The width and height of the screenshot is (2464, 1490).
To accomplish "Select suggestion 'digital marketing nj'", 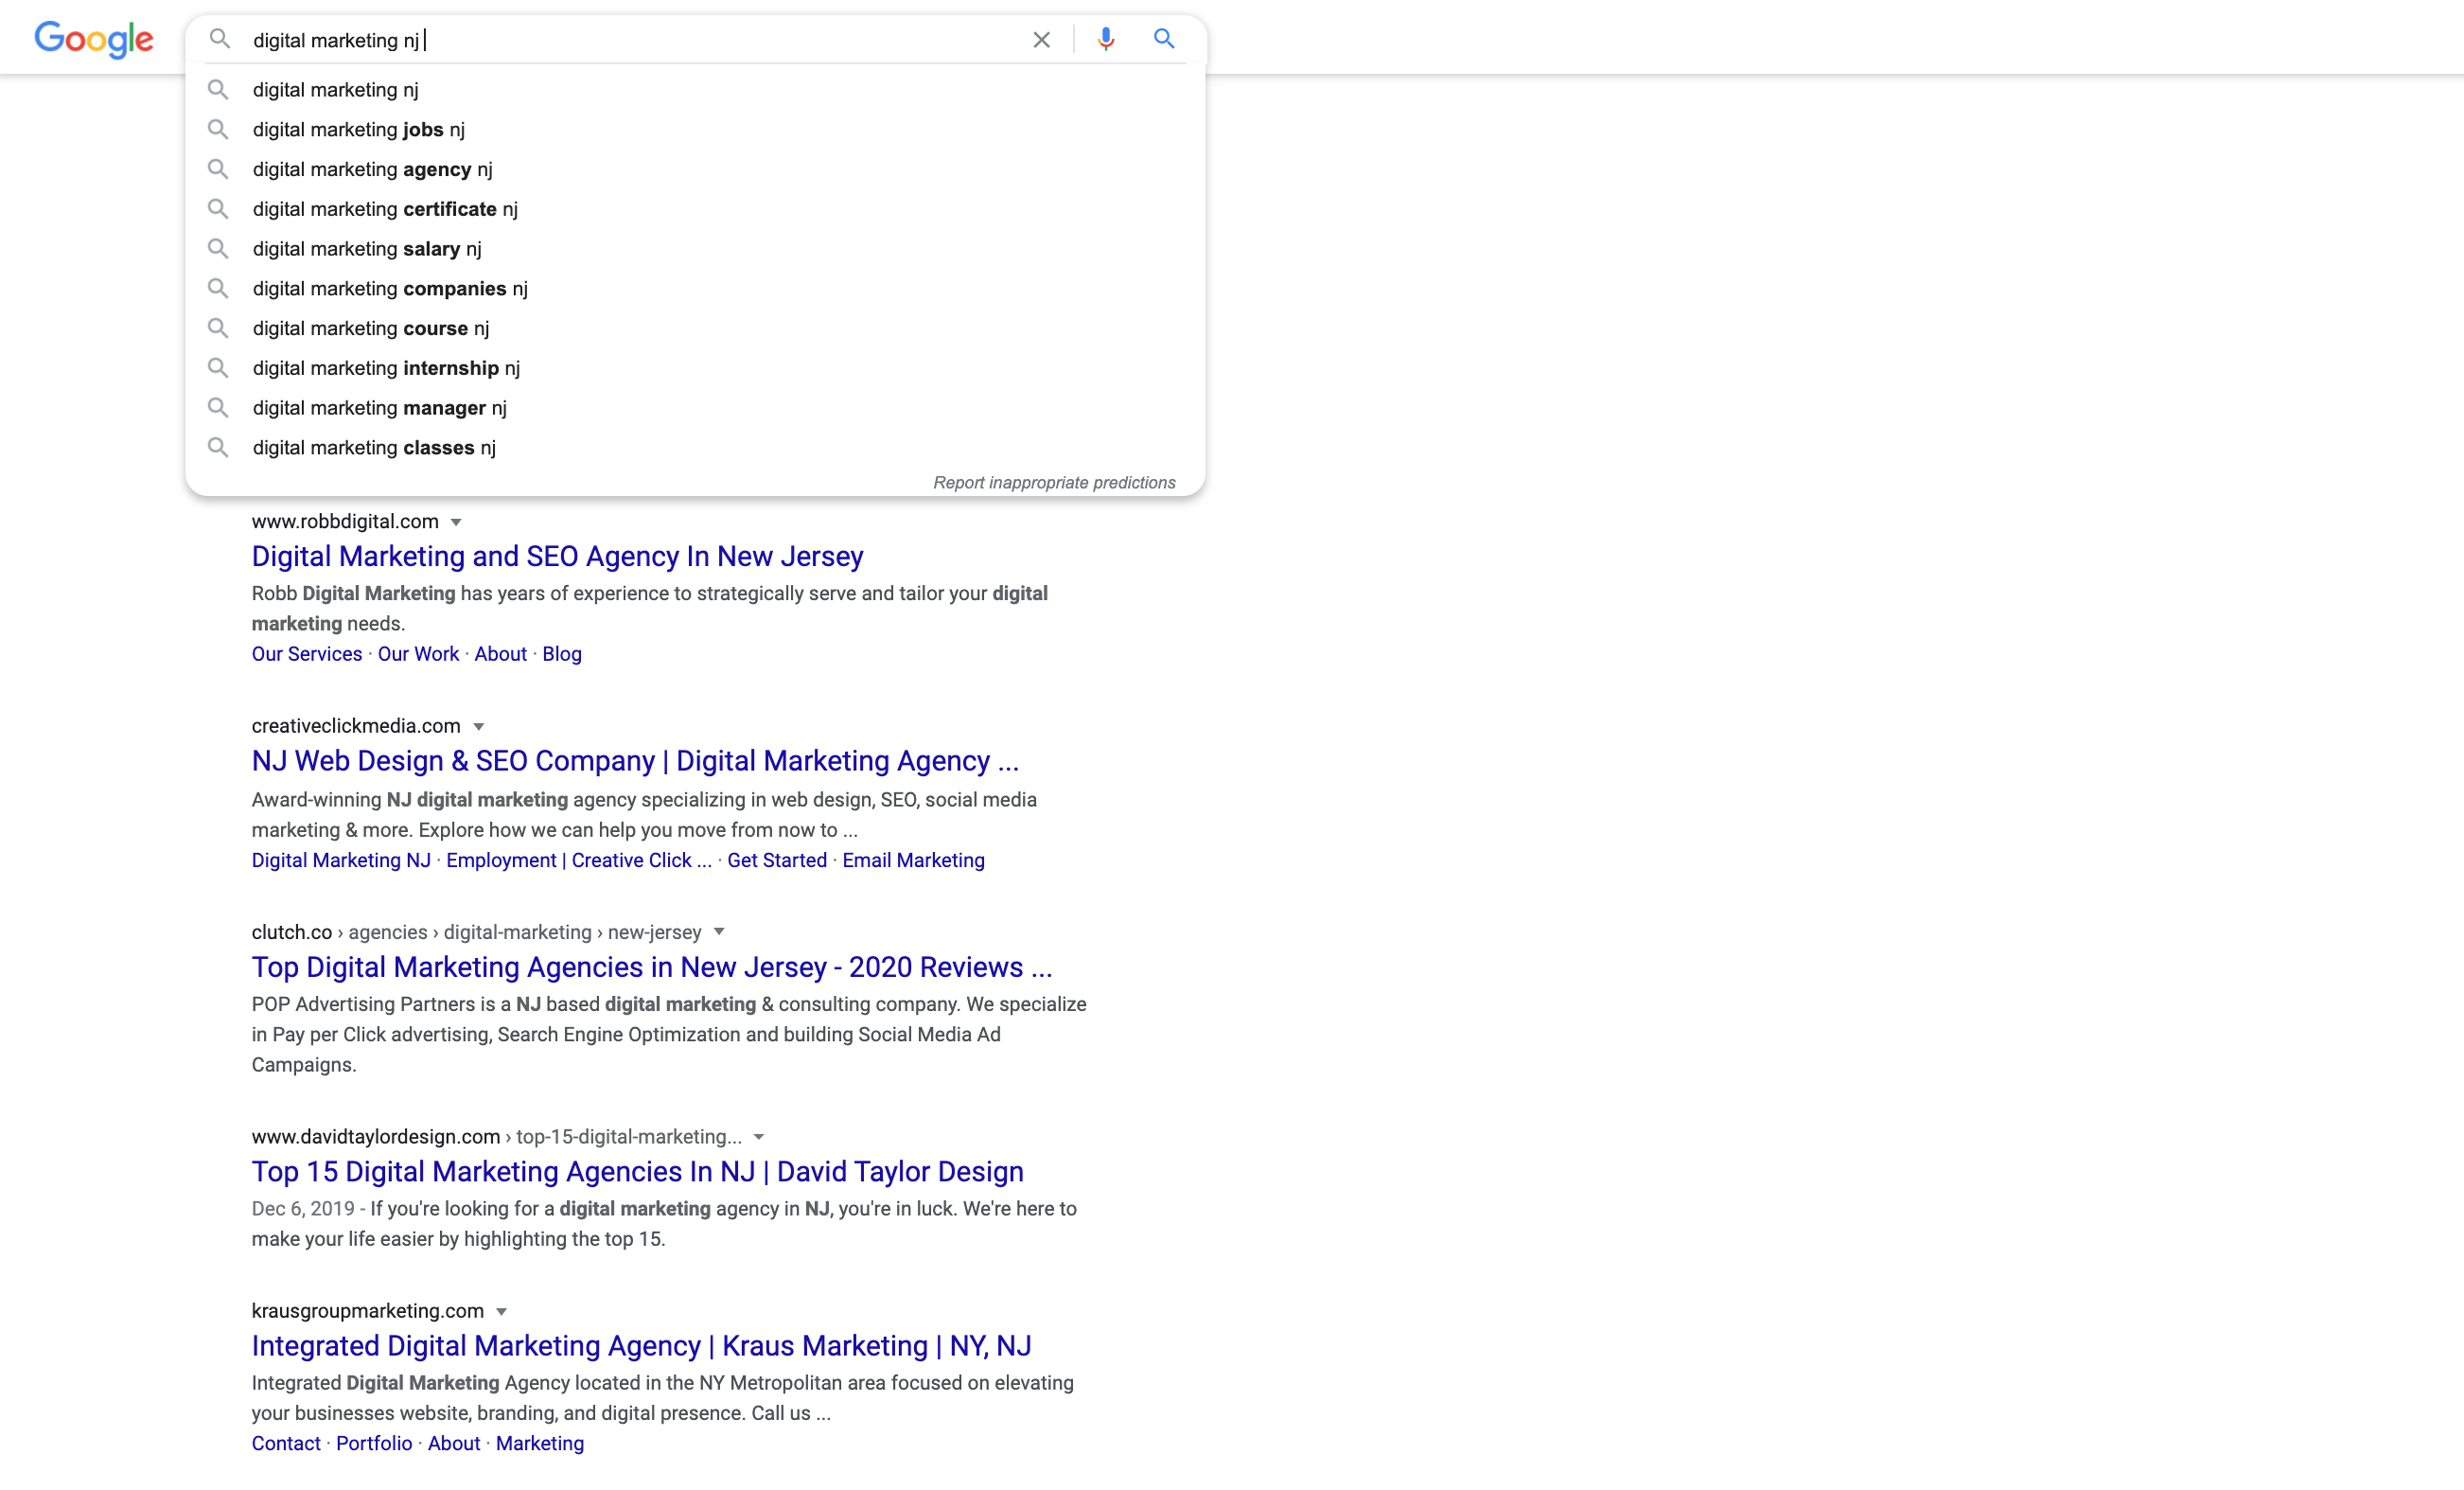I will coord(695,90).
